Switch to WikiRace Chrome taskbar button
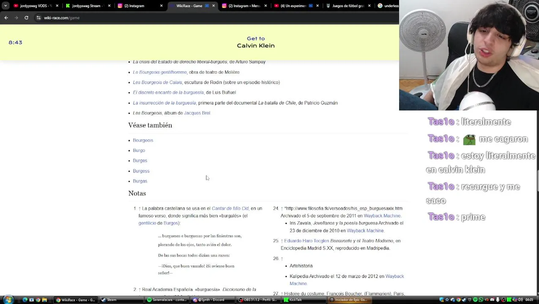539x304 pixels. point(76,300)
